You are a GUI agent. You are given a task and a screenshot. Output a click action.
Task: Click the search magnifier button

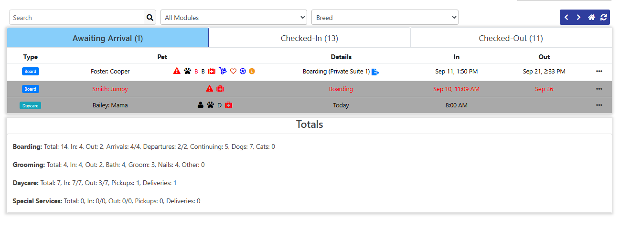[150, 18]
